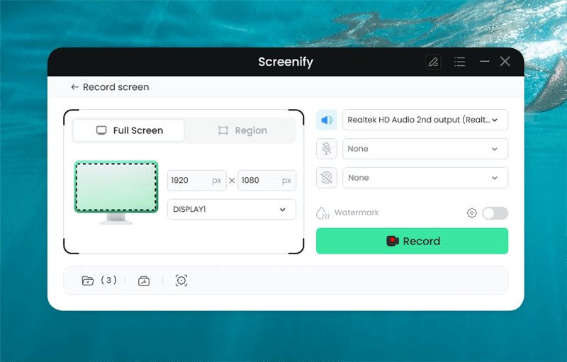
Task: Open the annotation pen tool in title bar
Action: pyautogui.click(x=433, y=62)
